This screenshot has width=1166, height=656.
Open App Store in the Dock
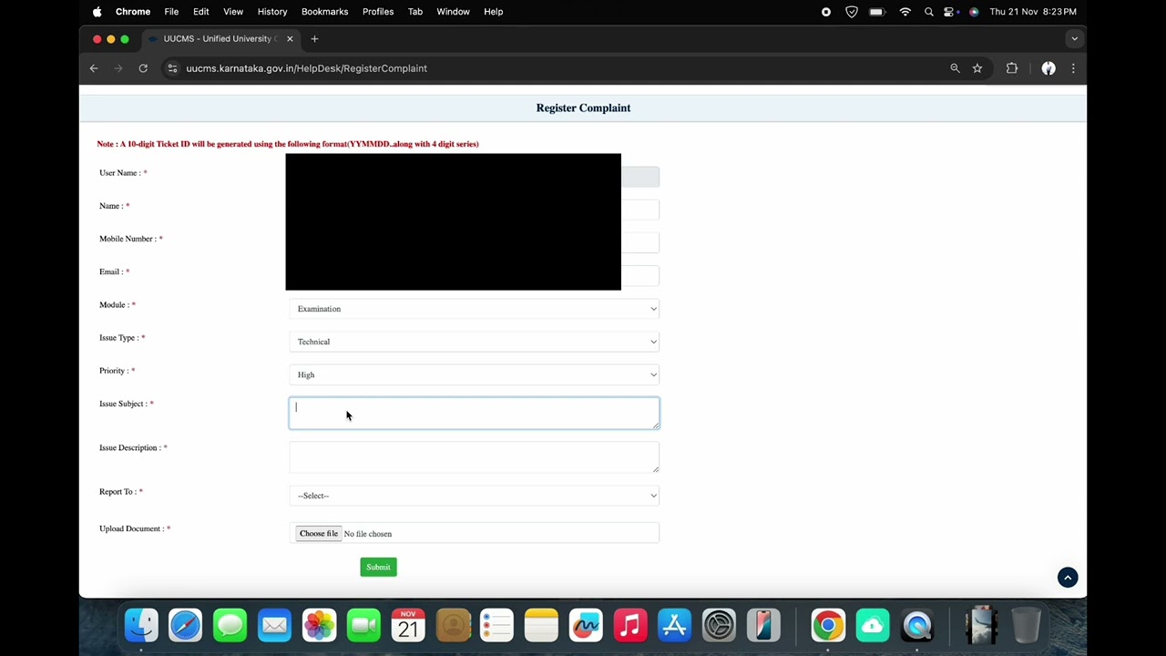[675, 626]
